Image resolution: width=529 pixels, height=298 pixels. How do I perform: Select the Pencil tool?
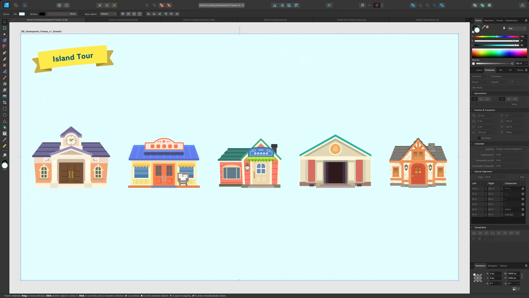click(4, 59)
